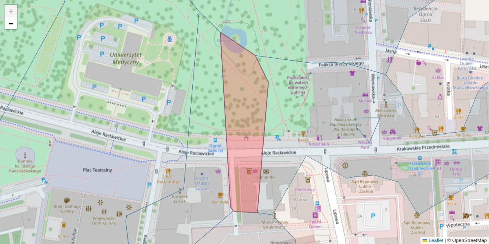
Task: Click the Speed Queen laundry machine icon
Action: click(315, 216)
